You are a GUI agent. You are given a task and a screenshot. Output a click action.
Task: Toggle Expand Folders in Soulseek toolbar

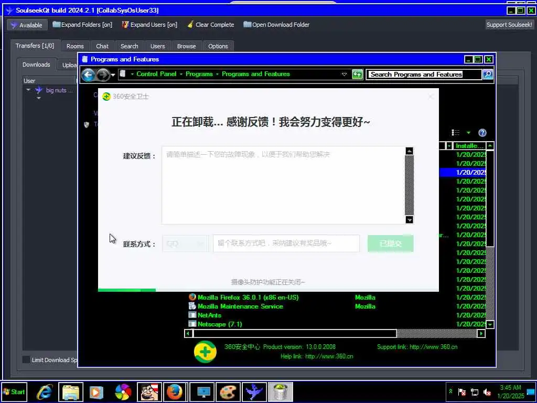pyautogui.click(x=82, y=25)
